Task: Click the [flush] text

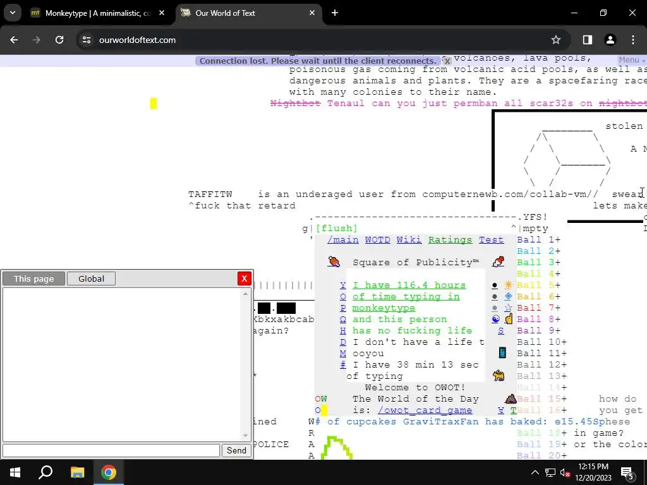Action: 337,229
